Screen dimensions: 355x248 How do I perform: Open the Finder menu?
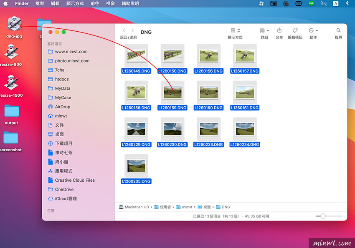pos(22,3)
